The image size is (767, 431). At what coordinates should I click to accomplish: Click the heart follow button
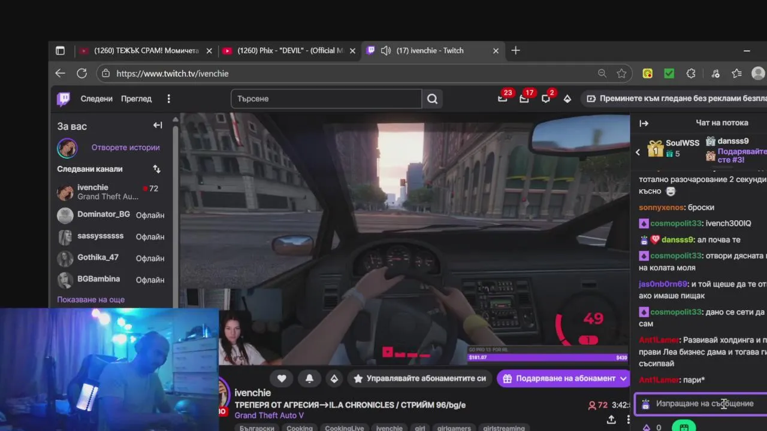[x=282, y=378]
